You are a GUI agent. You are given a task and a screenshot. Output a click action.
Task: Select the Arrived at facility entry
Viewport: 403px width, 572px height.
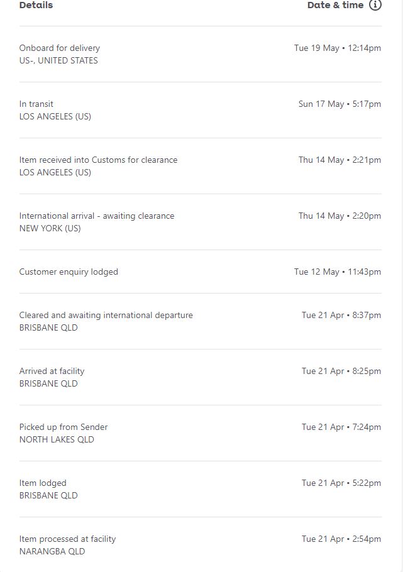(x=52, y=371)
